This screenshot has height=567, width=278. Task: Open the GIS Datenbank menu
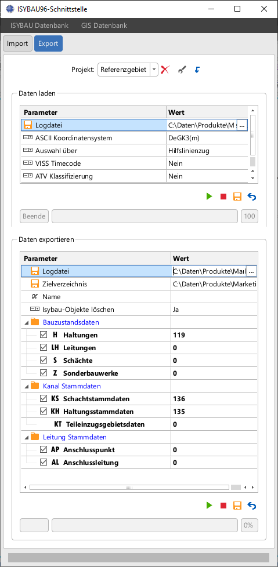pos(104,26)
